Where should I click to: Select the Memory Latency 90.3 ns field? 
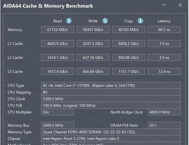[164, 30]
